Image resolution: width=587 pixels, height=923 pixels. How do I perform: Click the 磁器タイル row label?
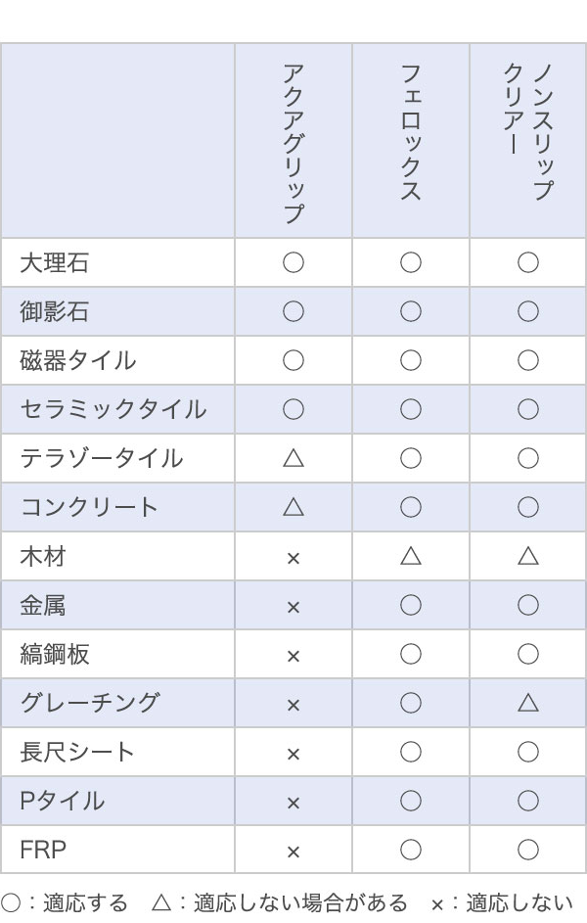[77, 360]
